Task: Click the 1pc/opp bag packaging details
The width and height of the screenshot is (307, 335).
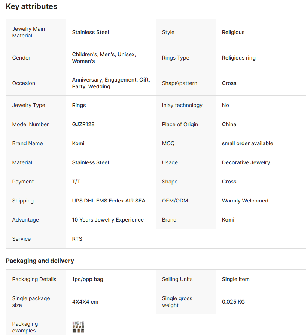Action: [x=88, y=279]
